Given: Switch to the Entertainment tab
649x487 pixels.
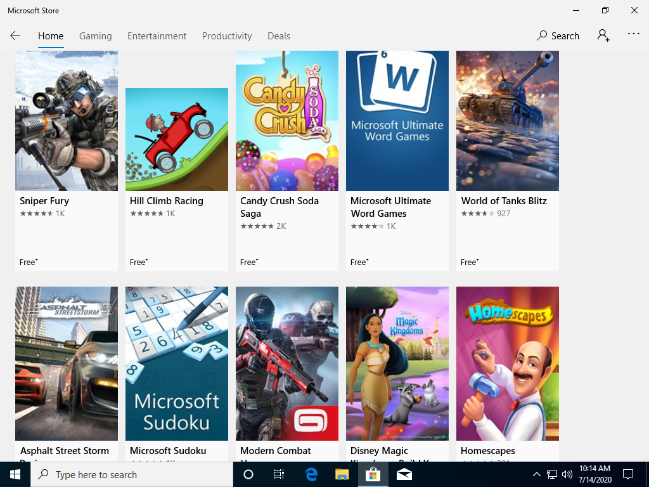Looking at the screenshot, I should 157,36.
